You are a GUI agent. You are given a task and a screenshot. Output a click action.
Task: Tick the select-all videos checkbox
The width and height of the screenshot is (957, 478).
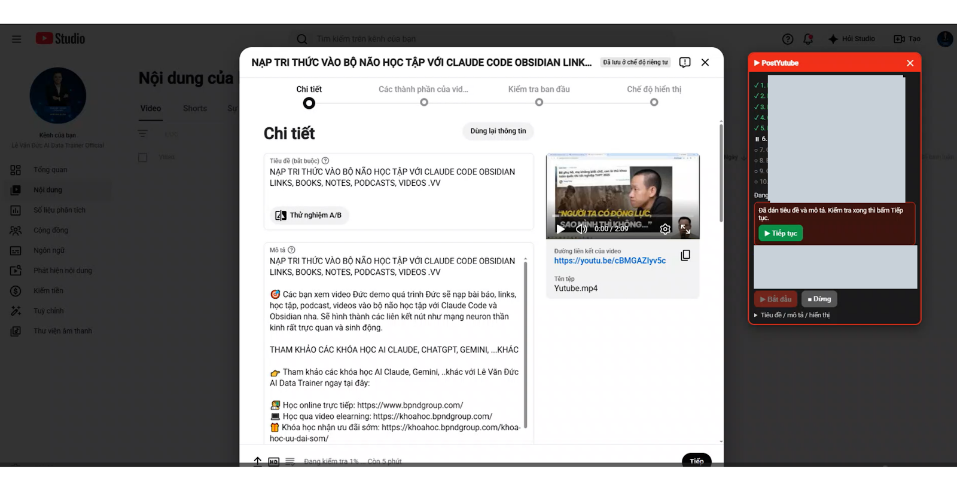pyautogui.click(x=142, y=158)
